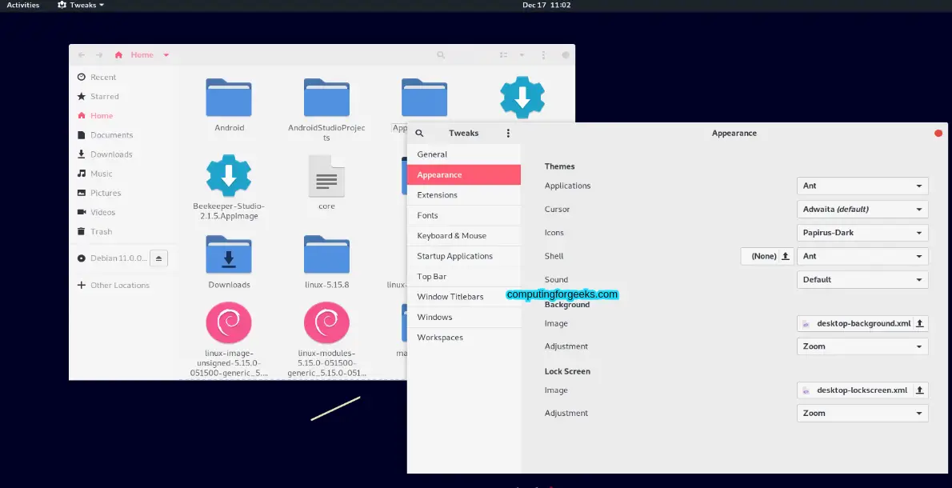Eject the Debian 11.0.0 media

[x=158, y=258]
